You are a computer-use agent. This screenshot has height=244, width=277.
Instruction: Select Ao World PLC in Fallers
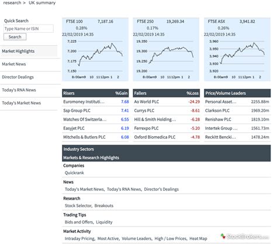[x=147, y=102]
